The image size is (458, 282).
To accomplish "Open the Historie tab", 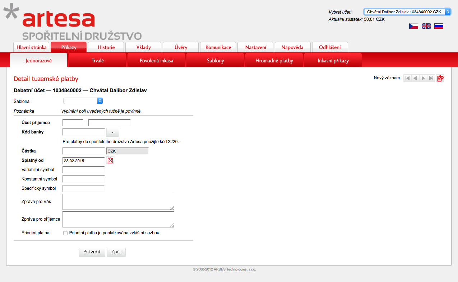I will [106, 47].
